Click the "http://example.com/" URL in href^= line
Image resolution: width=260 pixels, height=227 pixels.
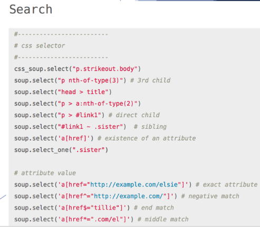tap(129, 196)
